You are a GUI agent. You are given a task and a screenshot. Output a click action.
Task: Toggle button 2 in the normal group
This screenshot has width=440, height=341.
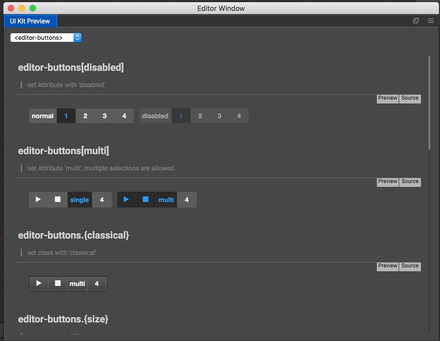pyautogui.click(x=85, y=116)
